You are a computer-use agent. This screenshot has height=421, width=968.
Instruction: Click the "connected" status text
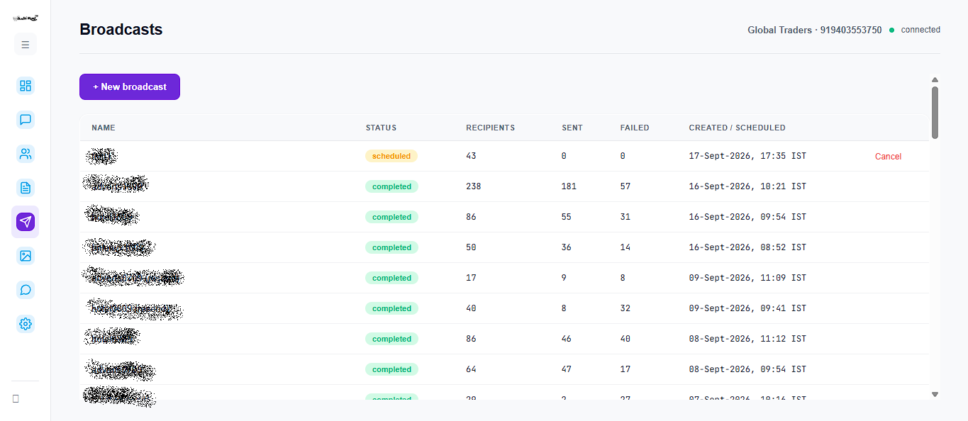pyautogui.click(x=920, y=30)
